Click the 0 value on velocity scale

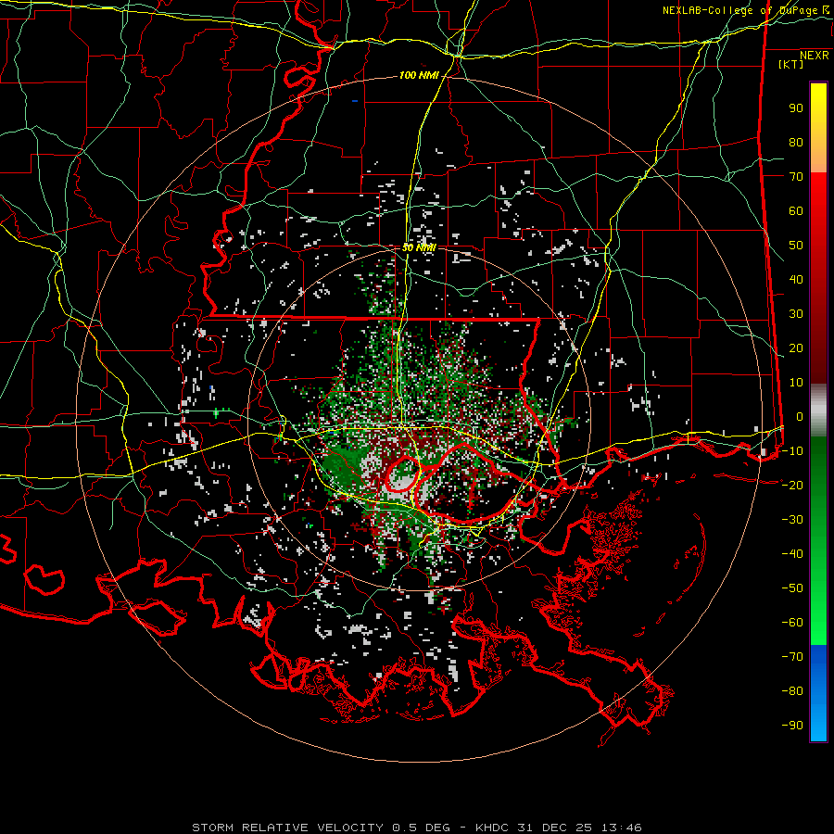tap(800, 417)
